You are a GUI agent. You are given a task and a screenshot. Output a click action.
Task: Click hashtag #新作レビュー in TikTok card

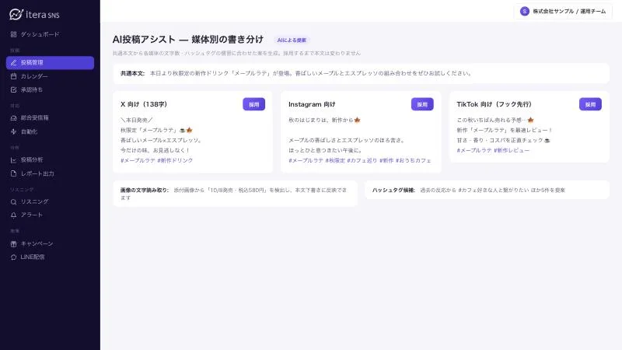point(512,150)
